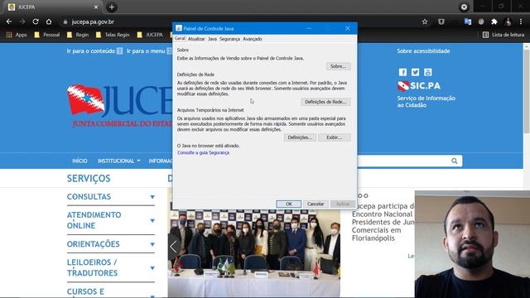Open Lista de leitura reading list
Screen dimensions: 530x298
tap(503, 35)
